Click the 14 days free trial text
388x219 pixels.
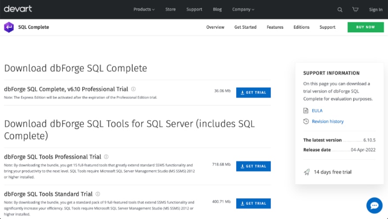(x=332, y=172)
